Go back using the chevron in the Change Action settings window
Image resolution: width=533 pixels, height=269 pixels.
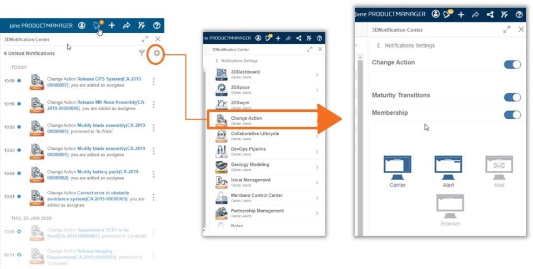point(378,45)
